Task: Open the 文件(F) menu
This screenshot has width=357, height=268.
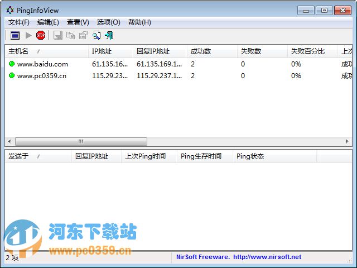Action: [19, 22]
